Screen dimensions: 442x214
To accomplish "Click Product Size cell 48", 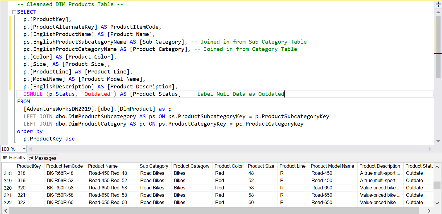I will click(x=262, y=173).
